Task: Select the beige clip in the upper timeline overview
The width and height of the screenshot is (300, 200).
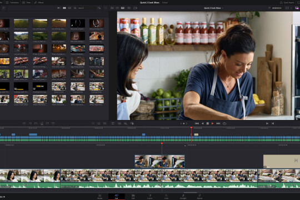Action: tap(196, 134)
